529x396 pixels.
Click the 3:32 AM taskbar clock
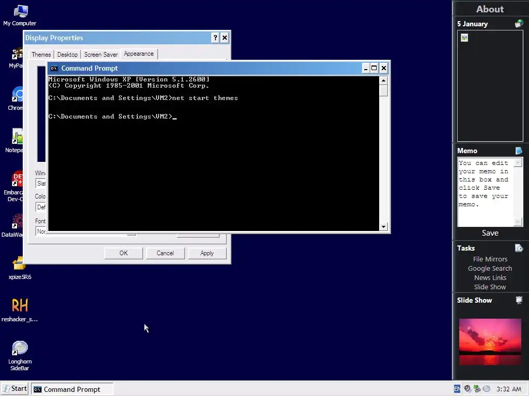pos(509,389)
